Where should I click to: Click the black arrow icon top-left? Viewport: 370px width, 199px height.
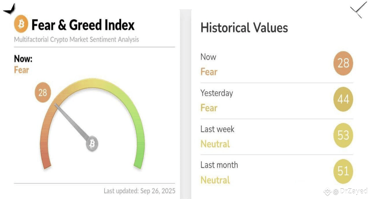coord(10,9)
